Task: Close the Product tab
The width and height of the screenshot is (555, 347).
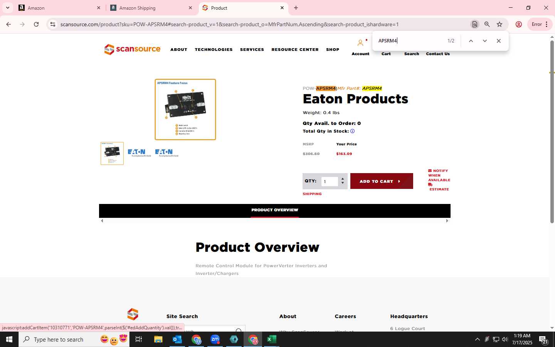Action: pyautogui.click(x=282, y=8)
